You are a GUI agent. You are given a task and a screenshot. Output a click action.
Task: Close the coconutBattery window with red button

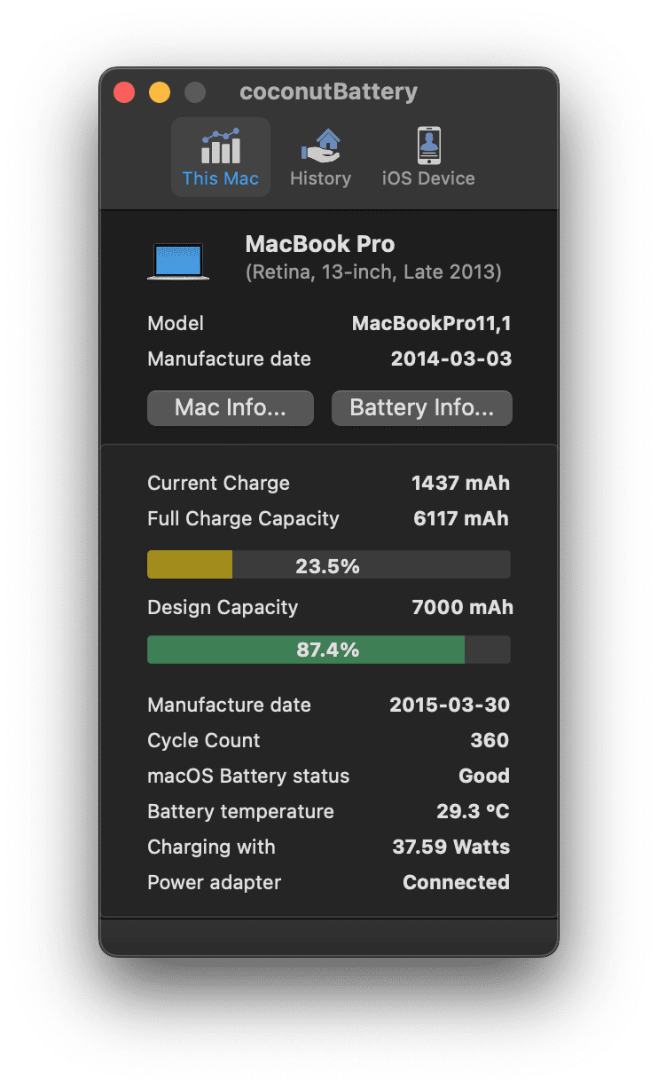124,92
